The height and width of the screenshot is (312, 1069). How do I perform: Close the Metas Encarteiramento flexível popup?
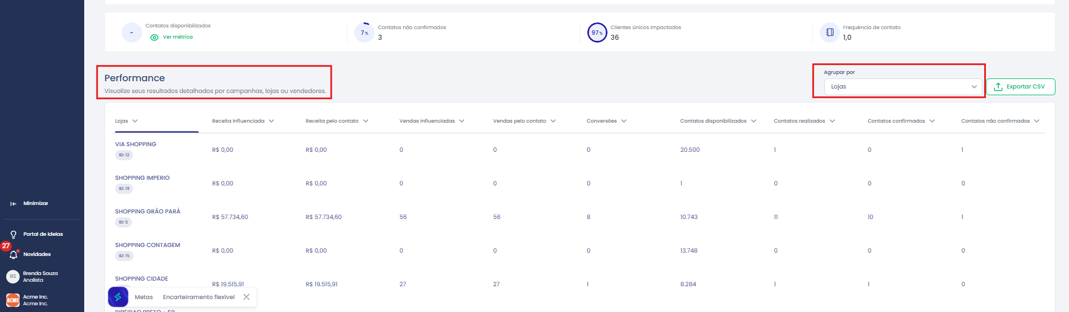click(246, 297)
